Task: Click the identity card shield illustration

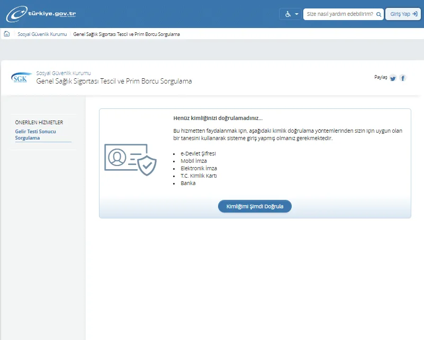Action: tap(130, 160)
